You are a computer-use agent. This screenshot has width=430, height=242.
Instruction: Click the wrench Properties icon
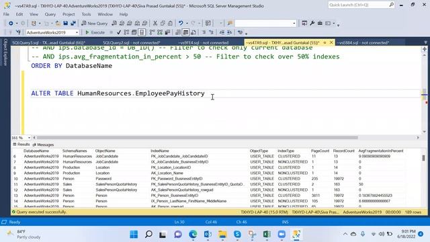(x=312, y=24)
